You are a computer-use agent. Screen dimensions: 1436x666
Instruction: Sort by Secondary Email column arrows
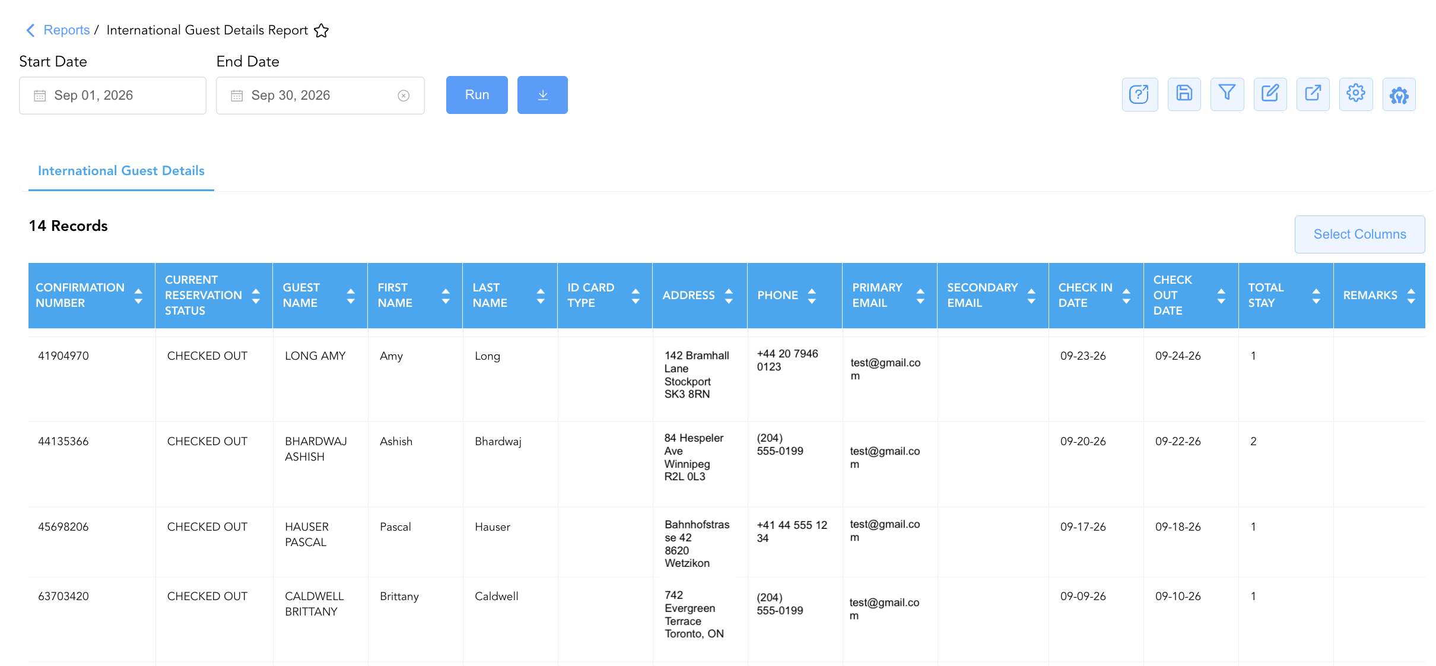tap(1031, 296)
